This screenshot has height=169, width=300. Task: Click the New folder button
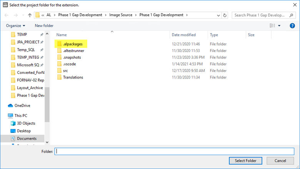(x=44, y=26)
